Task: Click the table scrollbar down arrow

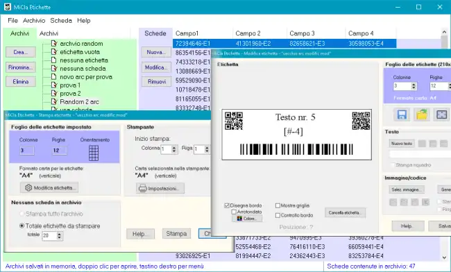Action: click(x=444, y=257)
